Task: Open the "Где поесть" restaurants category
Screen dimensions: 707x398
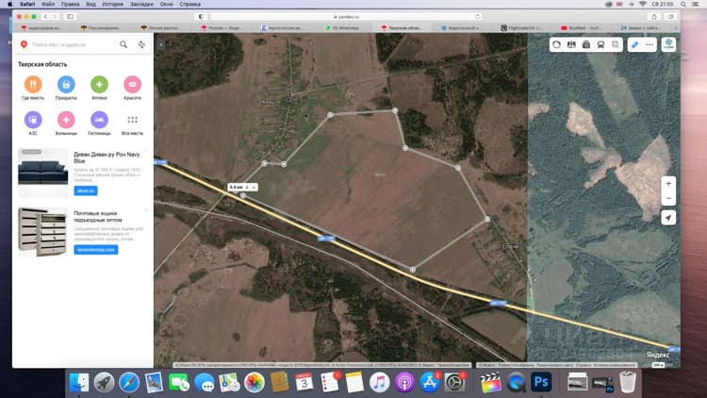Action: pyautogui.click(x=33, y=84)
